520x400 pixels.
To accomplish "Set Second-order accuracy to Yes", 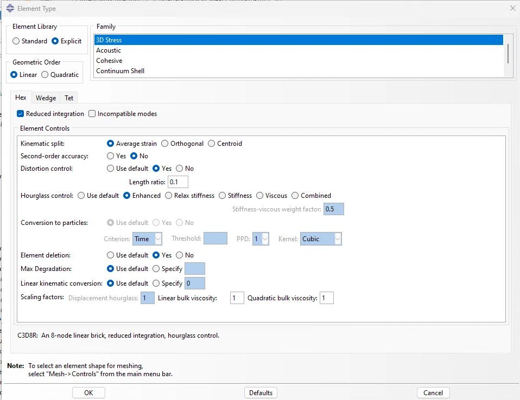I will [x=110, y=156].
